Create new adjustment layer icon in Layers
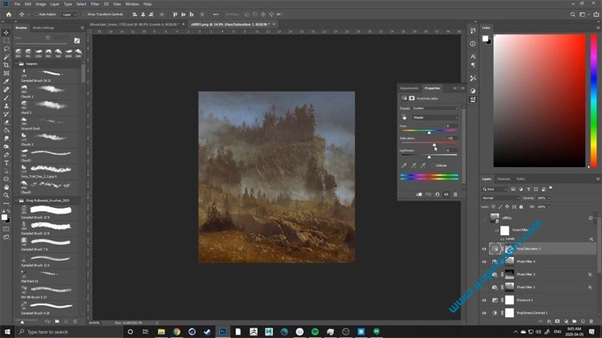The height and width of the screenshot is (338, 602). tap(566, 321)
